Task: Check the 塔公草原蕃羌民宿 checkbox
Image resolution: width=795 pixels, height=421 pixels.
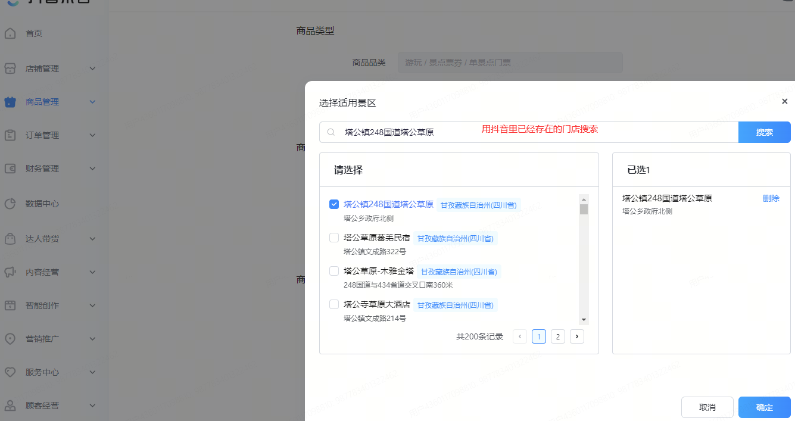Action: pyautogui.click(x=334, y=238)
